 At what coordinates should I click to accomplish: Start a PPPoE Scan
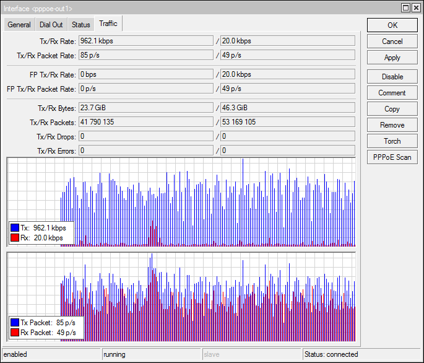tap(392, 157)
